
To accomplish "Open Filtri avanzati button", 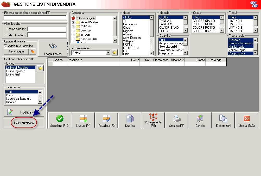I will pyautogui.click(x=16, y=52).
